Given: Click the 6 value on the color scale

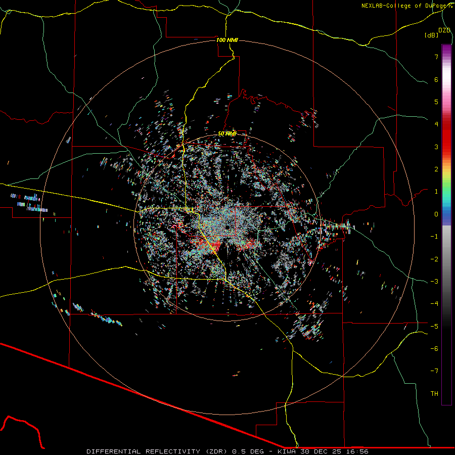Looking at the screenshot, I should [436, 79].
